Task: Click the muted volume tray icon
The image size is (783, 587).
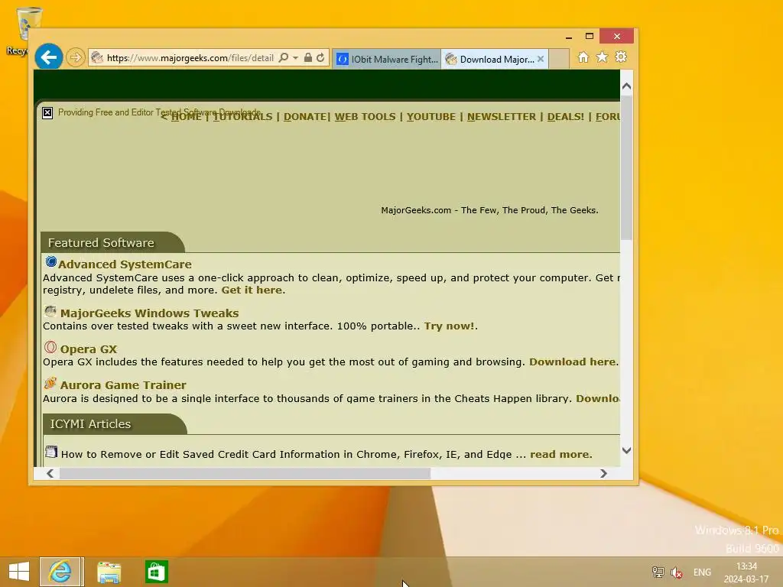Action: click(677, 572)
